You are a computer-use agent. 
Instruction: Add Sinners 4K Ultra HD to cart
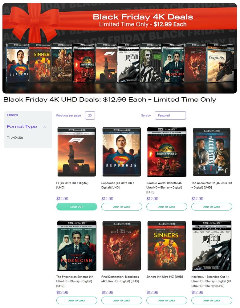point(167,301)
